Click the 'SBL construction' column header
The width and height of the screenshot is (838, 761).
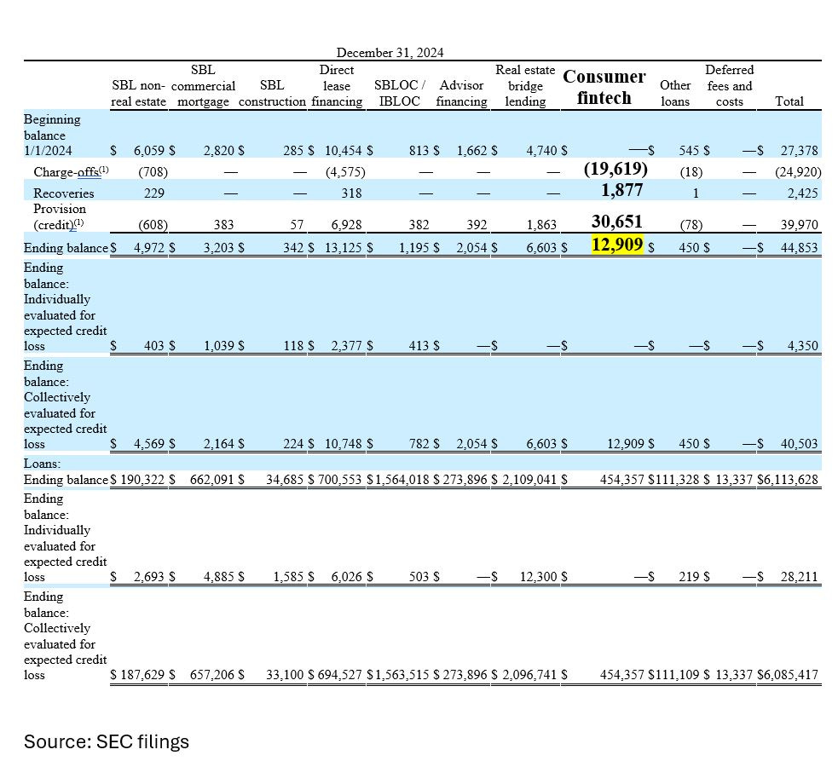(272, 94)
